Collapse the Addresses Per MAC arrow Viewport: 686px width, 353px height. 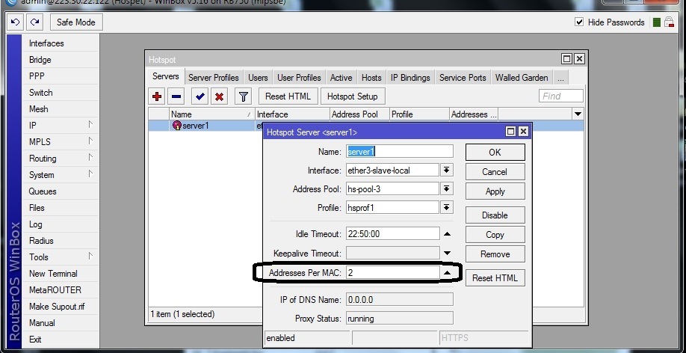[447, 272]
